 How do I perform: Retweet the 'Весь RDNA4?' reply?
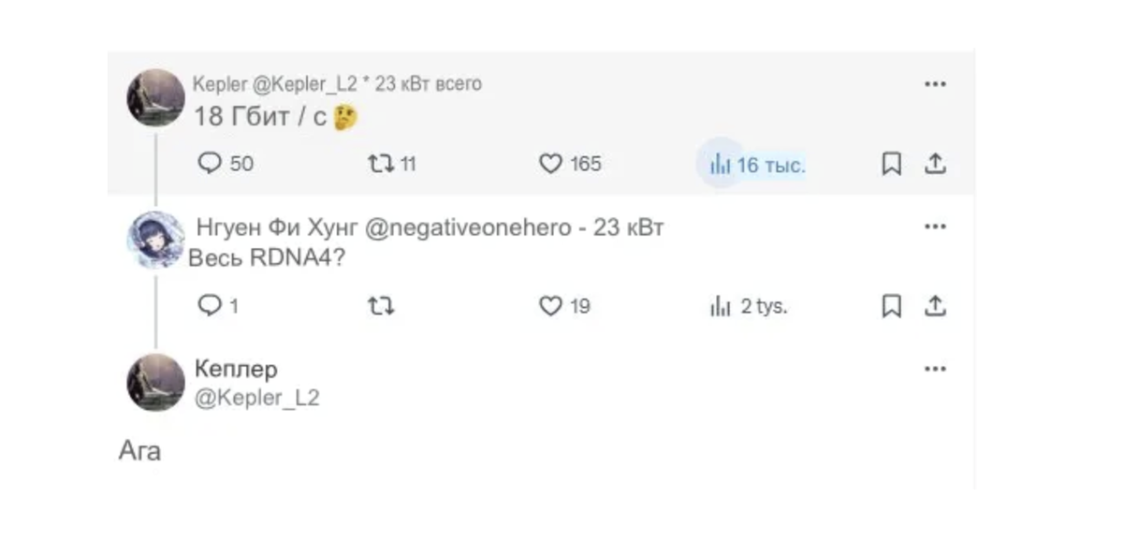382,305
